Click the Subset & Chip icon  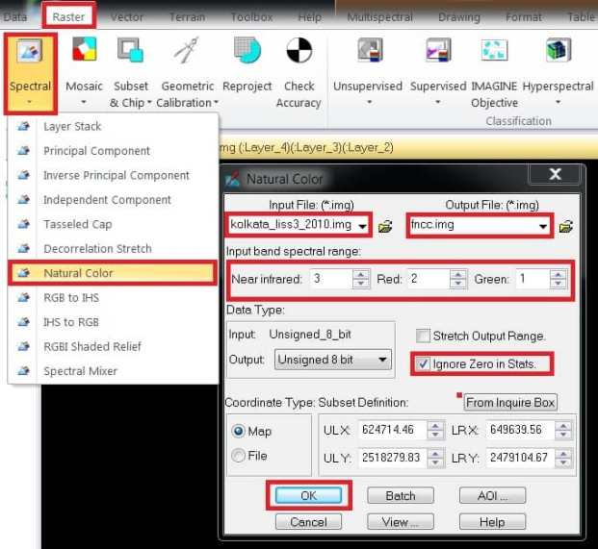pos(130,49)
